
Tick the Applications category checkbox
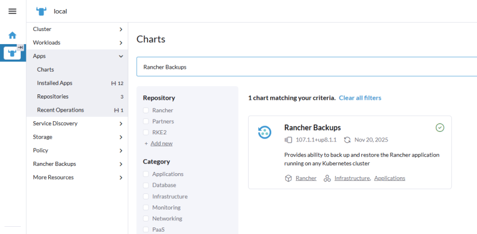146,174
